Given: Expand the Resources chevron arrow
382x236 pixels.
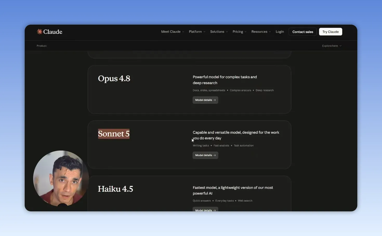Looking at the screenshot, I should click(270, 32).
